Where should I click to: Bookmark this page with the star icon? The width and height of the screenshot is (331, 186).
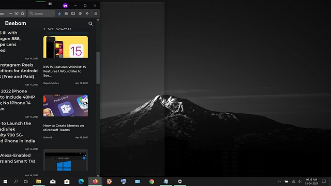(x=23, y=13)
